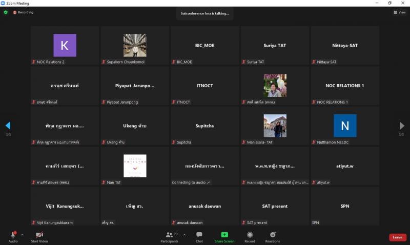Click the Satconference is talking banner
Viewport: 410px width, 245px height.
coord(204,13)
